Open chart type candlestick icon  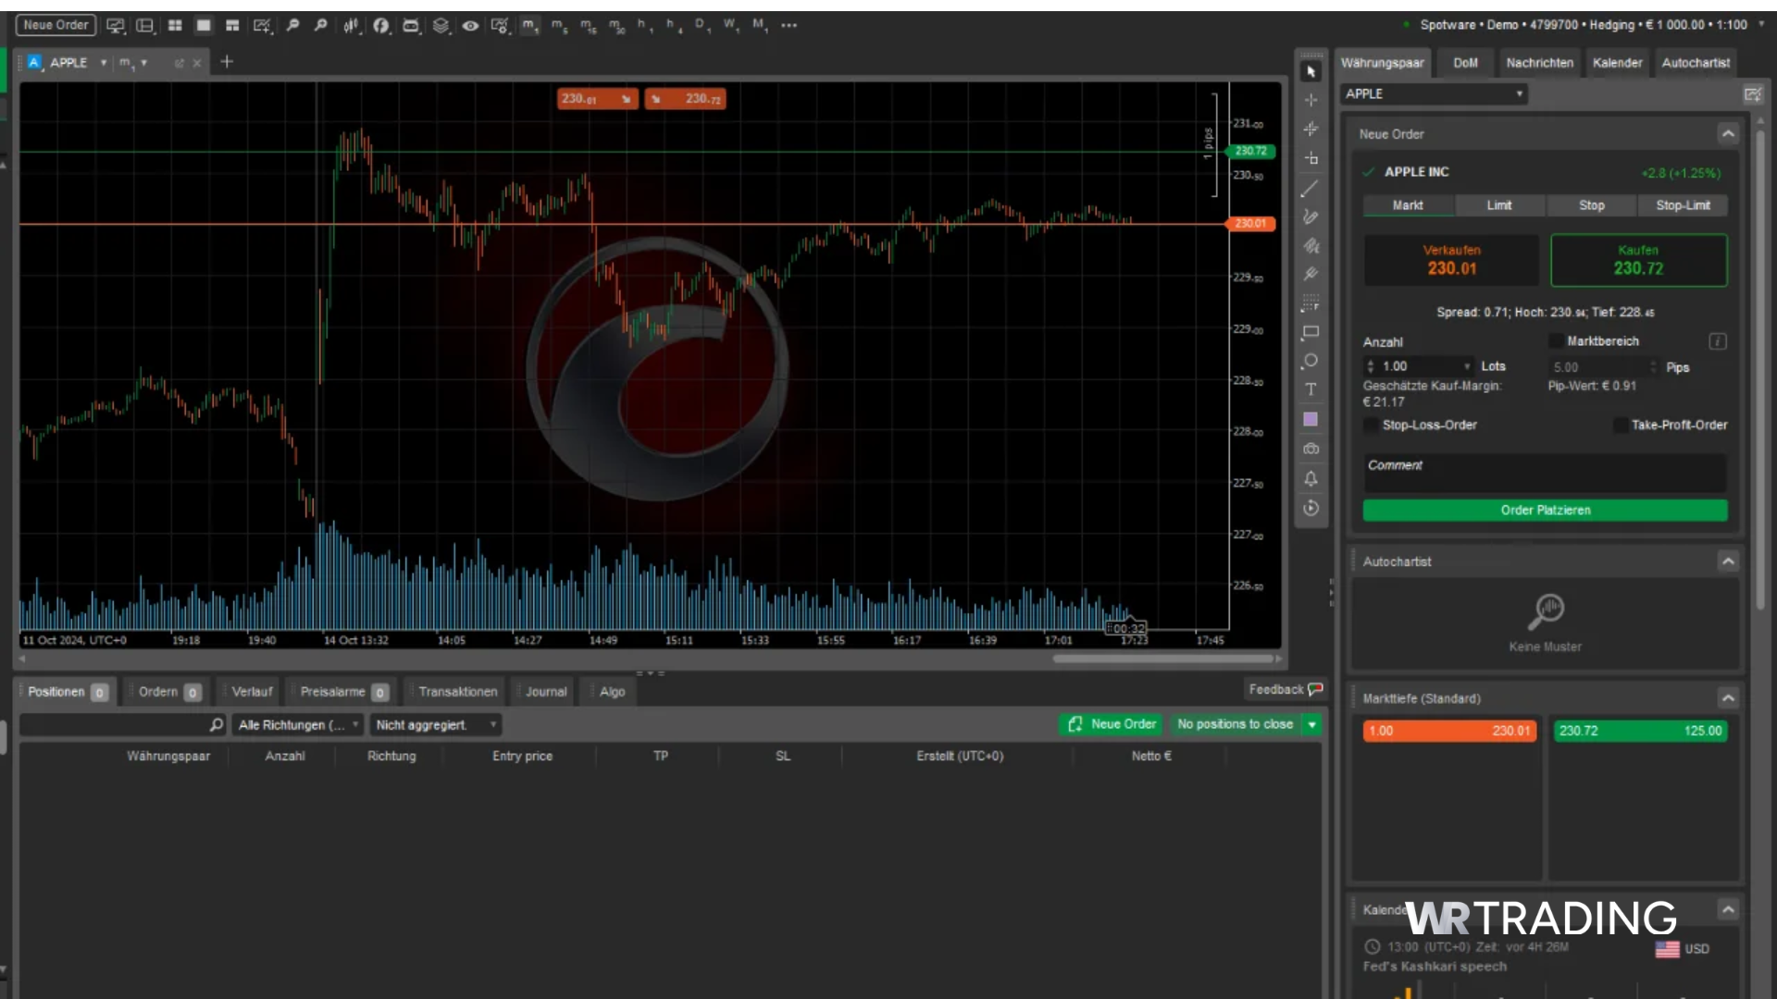[351, 25]
